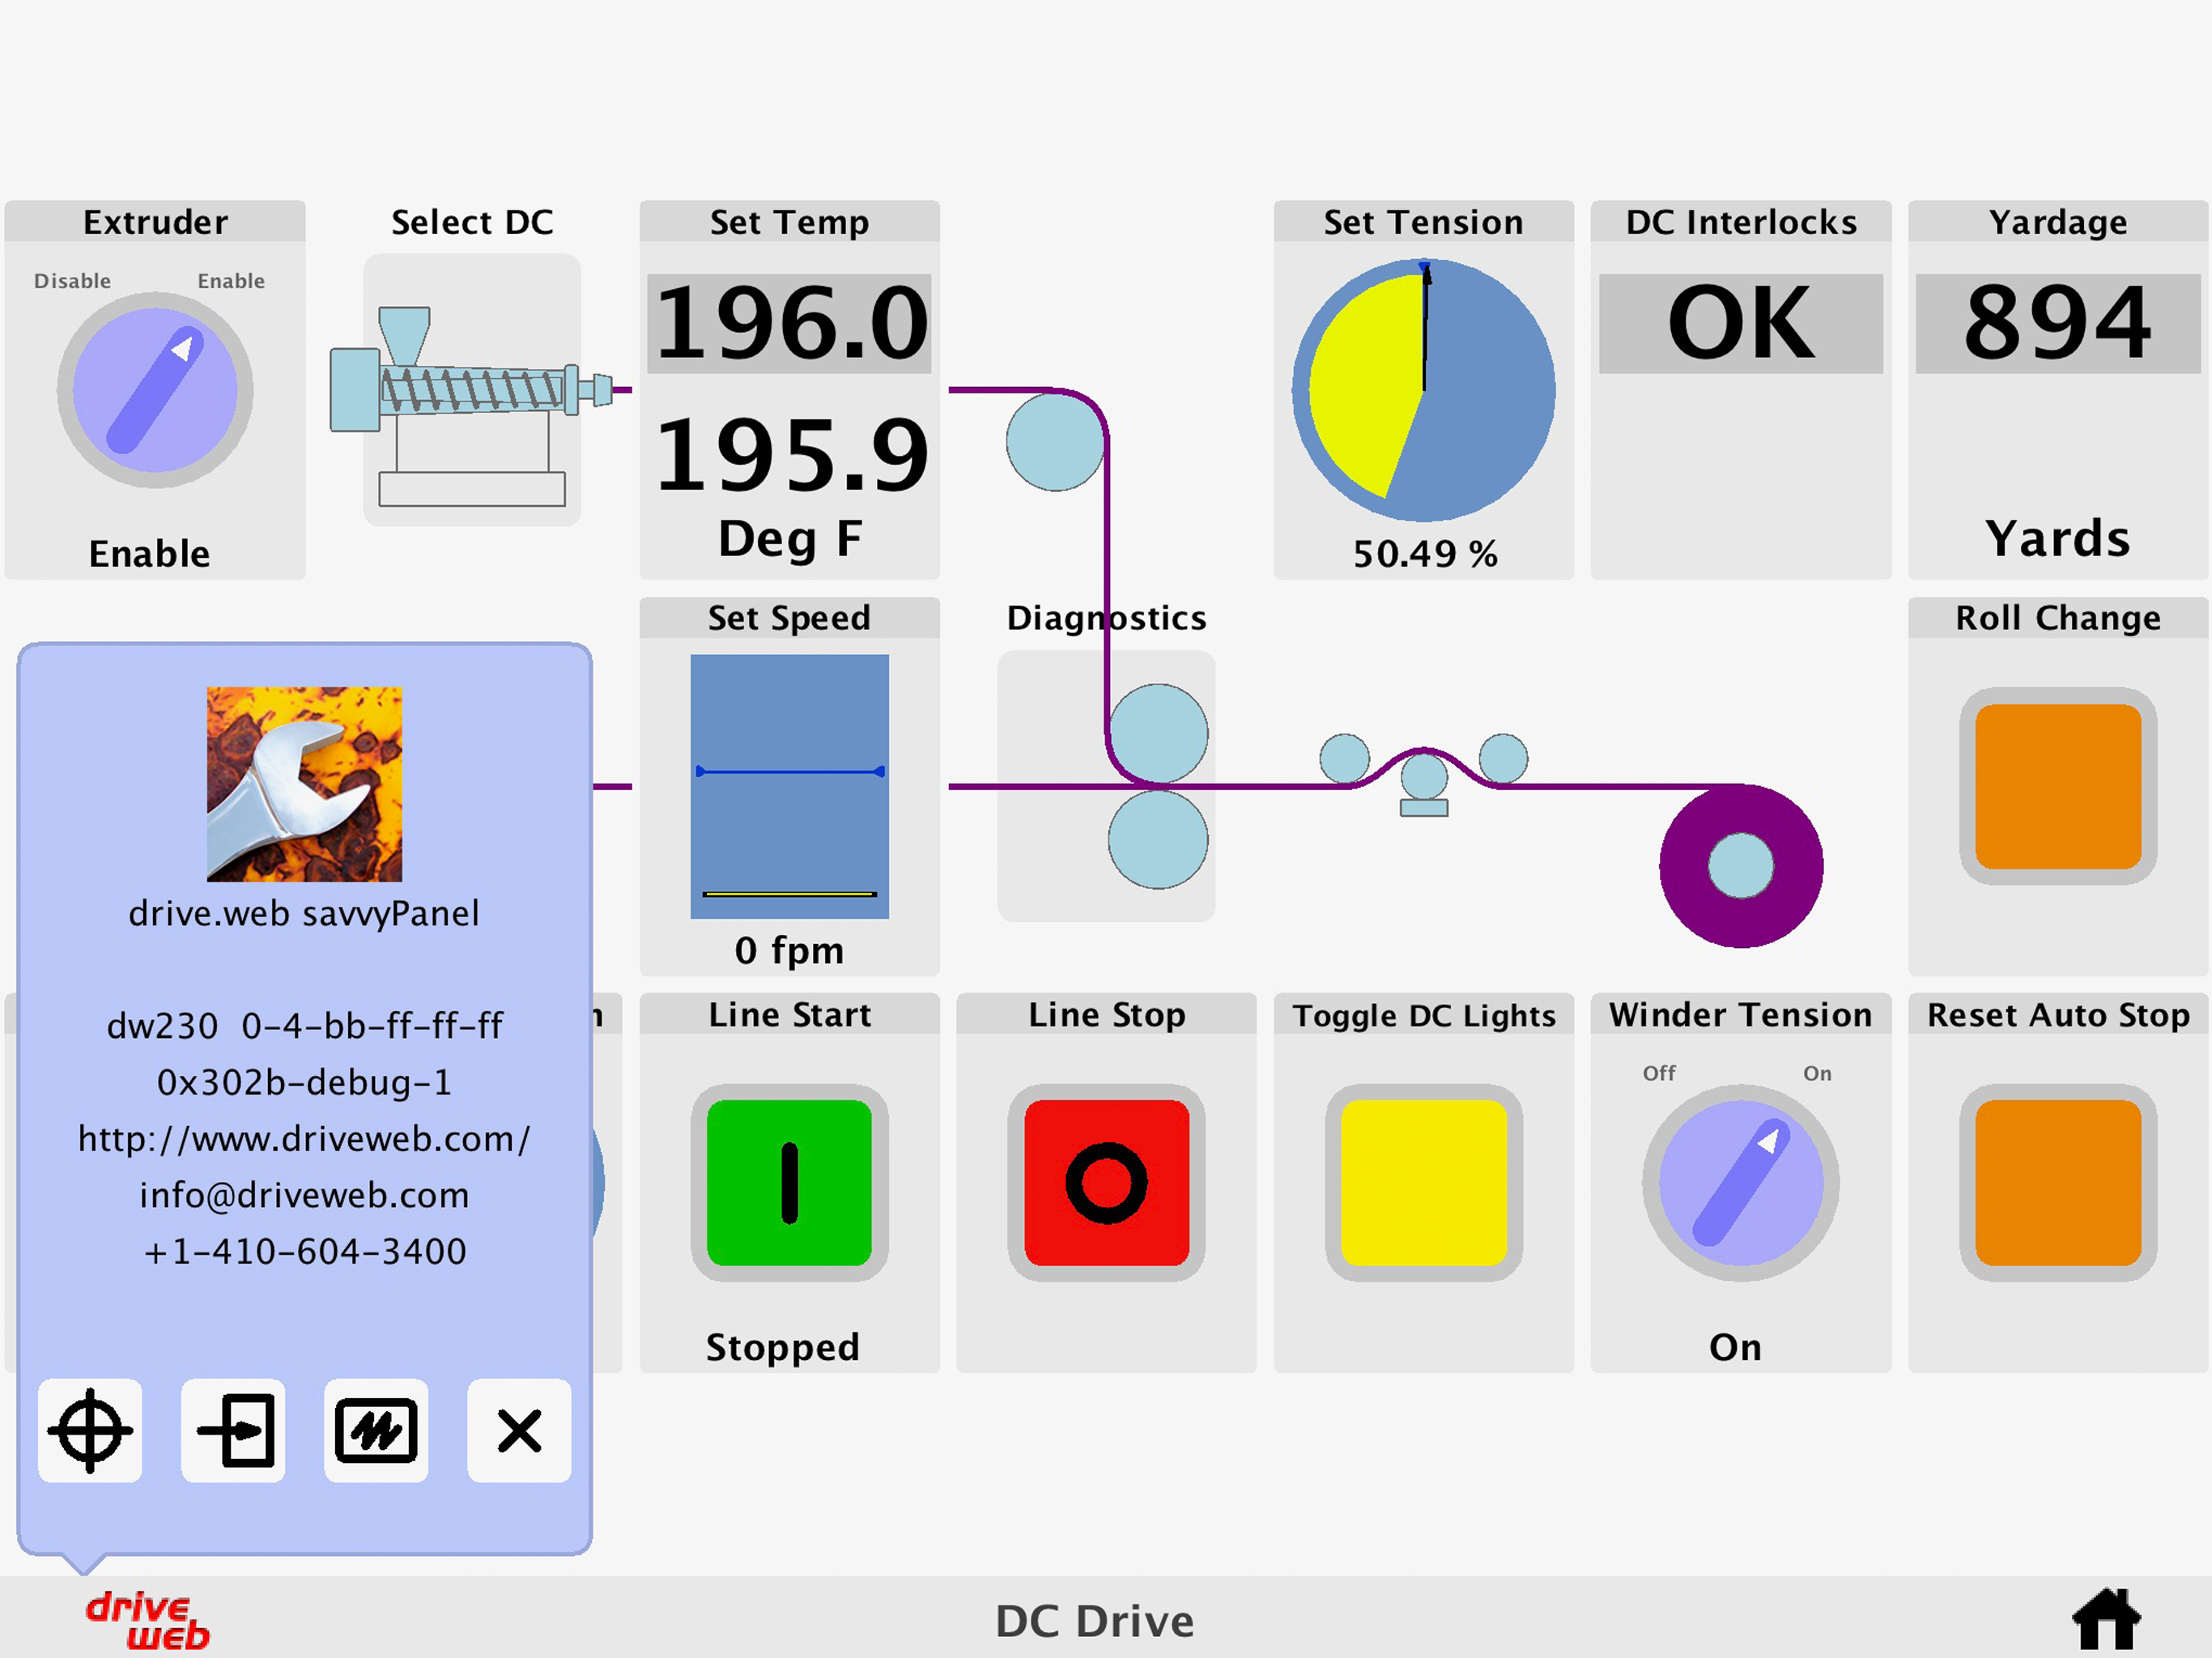Image resolution: width=2212 pixels, height=1658 pixels.
Task: Click the Set Speed blue bar slider
Action: tap(789, 786)
